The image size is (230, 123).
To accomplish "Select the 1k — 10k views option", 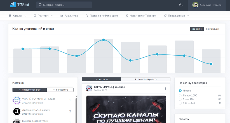I will click(180, 99).
